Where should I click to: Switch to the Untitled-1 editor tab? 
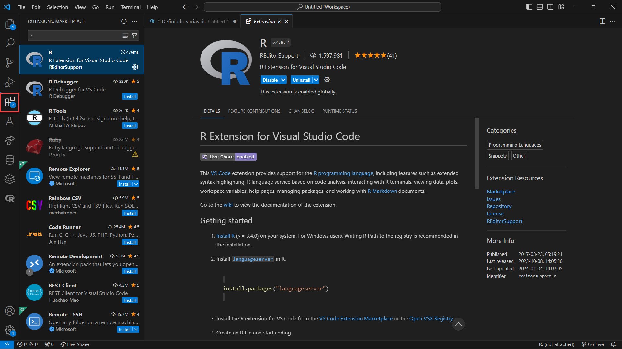[x=193, y=21]
